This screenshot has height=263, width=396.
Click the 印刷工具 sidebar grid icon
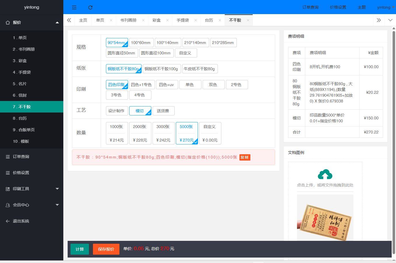tap(8, 189)
